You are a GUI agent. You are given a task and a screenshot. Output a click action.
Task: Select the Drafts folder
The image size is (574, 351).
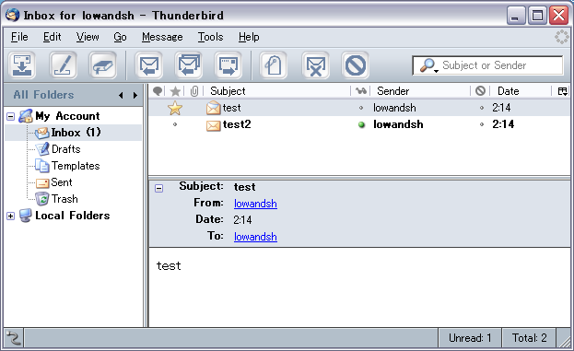pos(66,149)
